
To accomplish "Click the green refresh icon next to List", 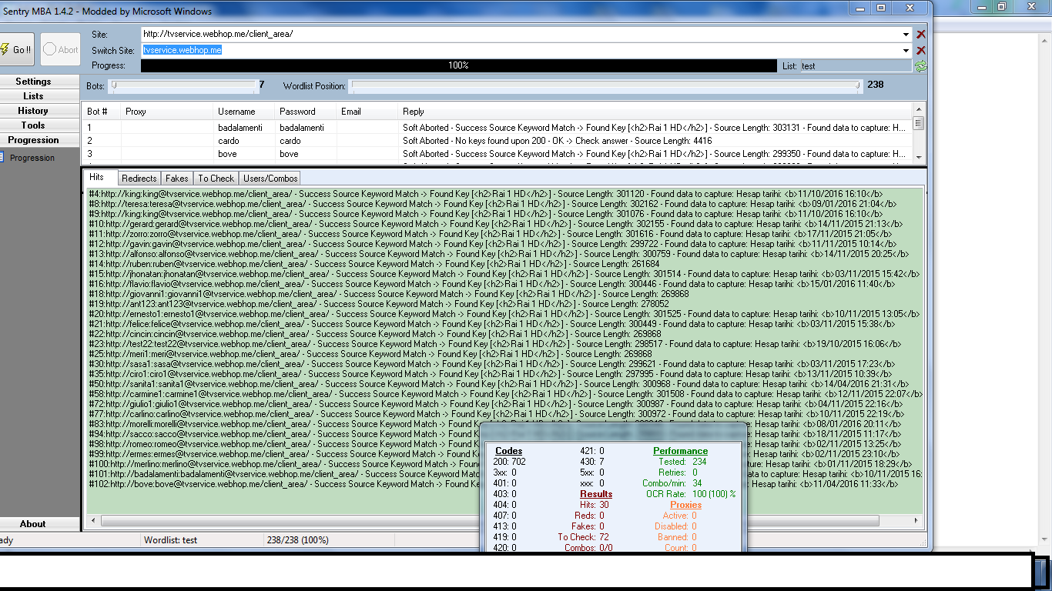I will 920,66.
